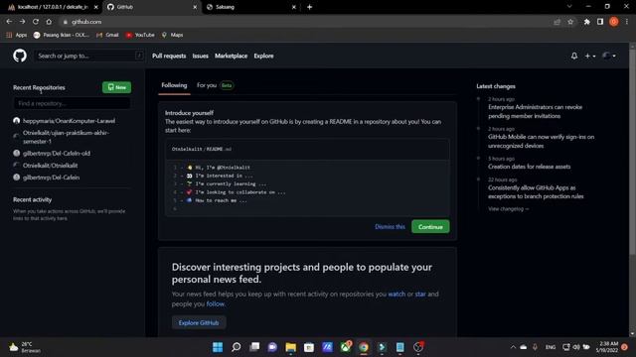Open Chrome icon on taskbar
The height and width of the screenshot is (357, 636).
[364, 347]
